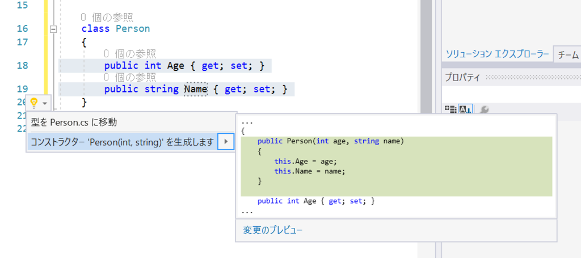The height and width of the screenshot is (258, 581).
Task: Click 'Person' class name on line 16
Action: coord(133,28)
